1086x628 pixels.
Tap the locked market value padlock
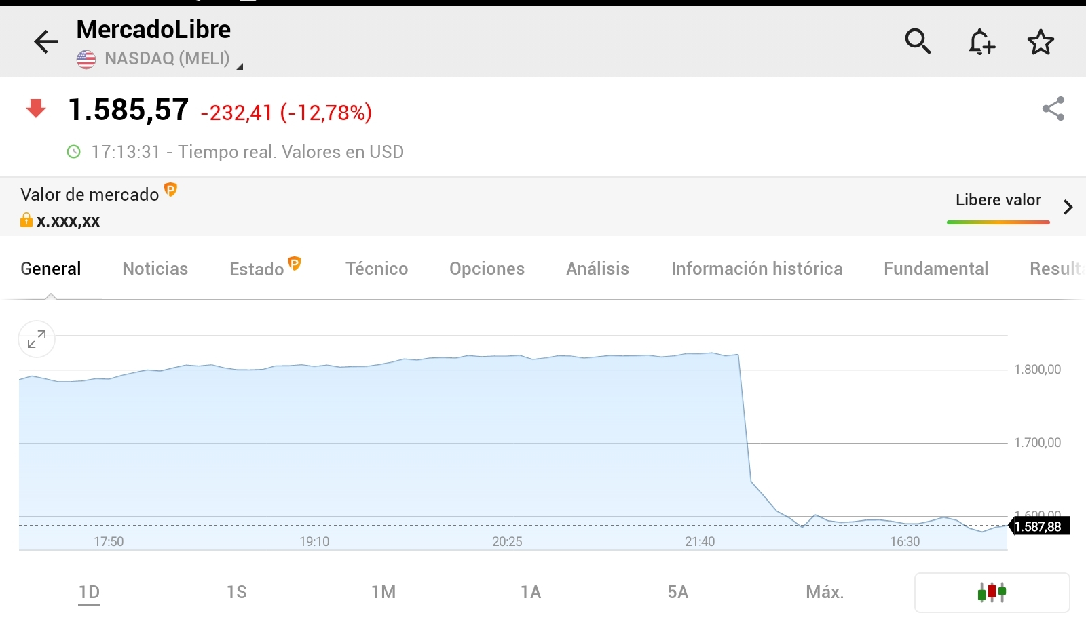click(x=26, y=220)
